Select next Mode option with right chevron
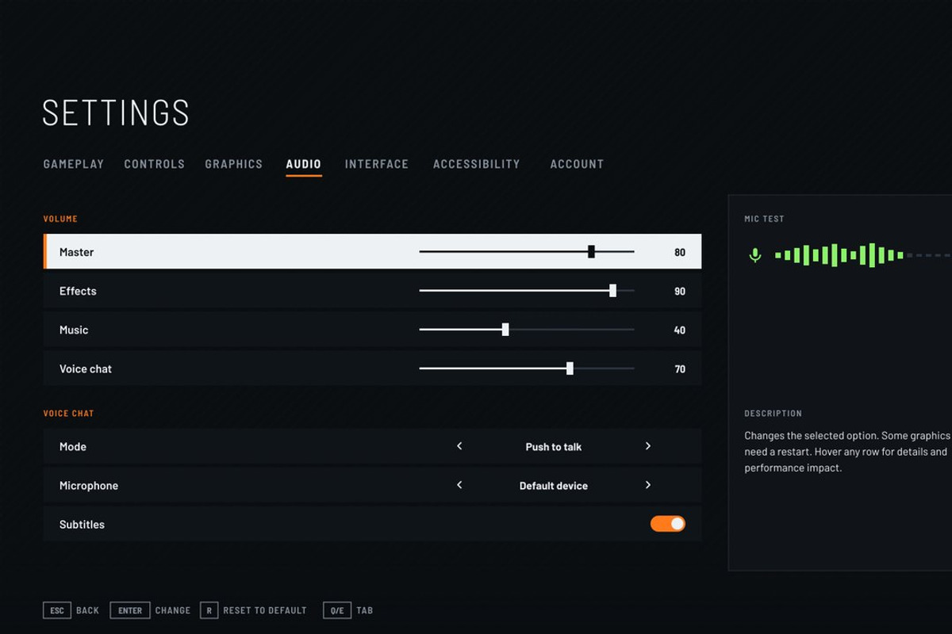 648,446
